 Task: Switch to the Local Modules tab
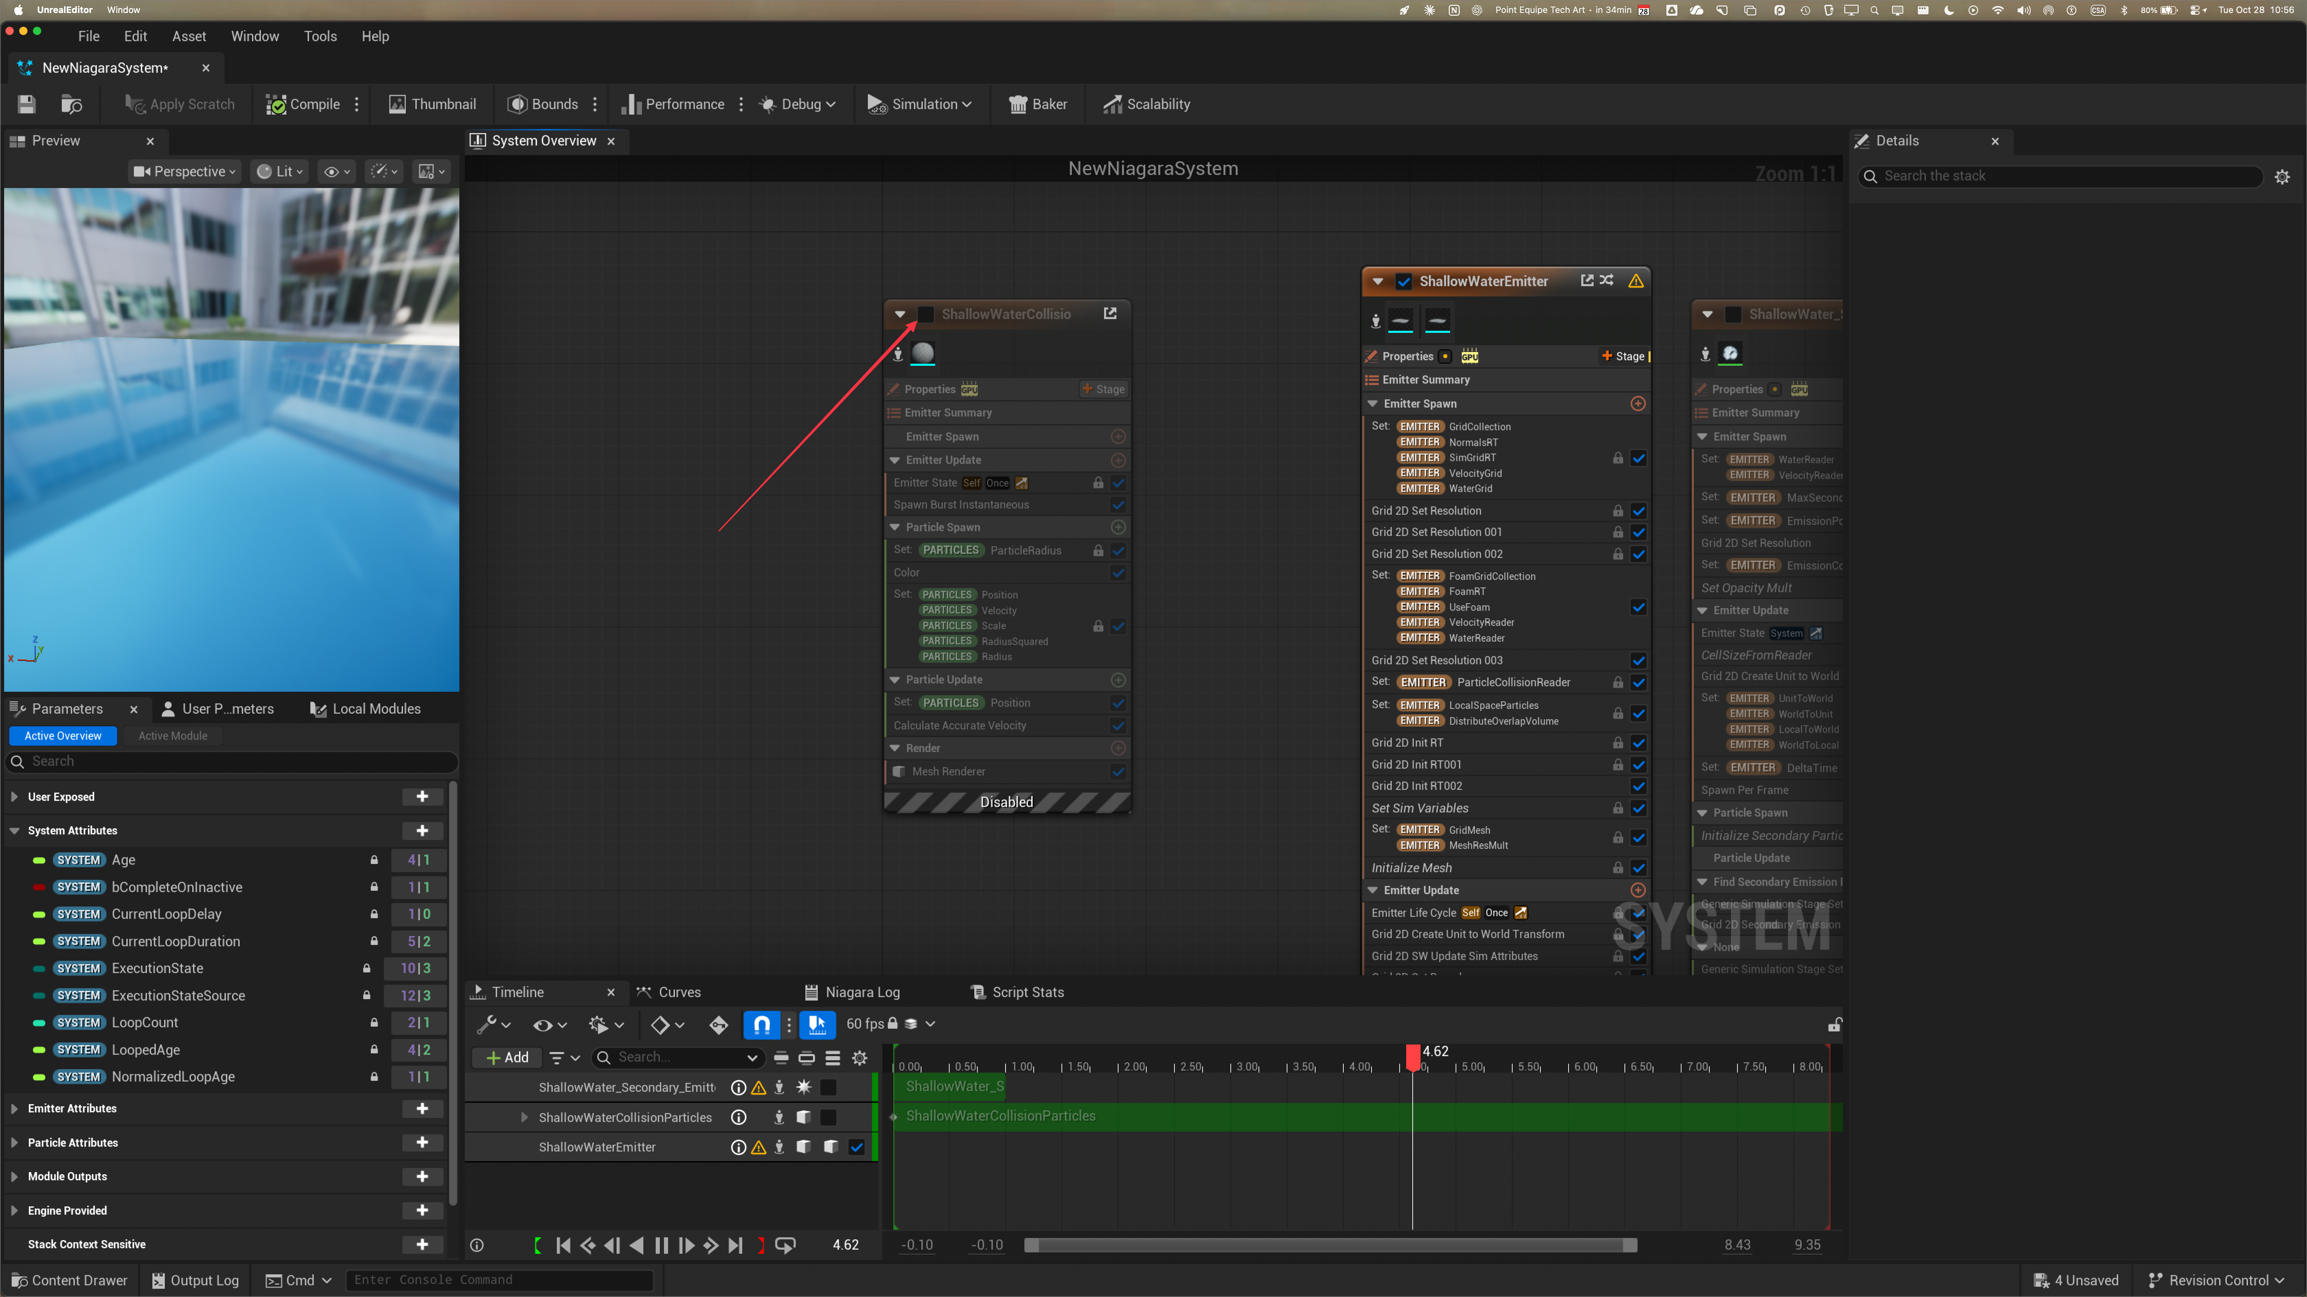365,709
